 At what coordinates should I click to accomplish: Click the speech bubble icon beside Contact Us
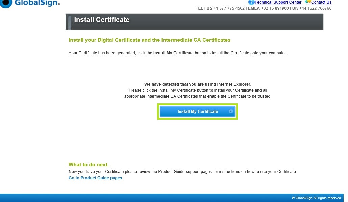308,2
